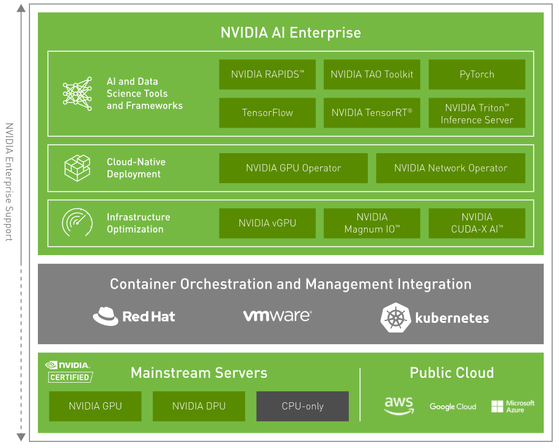This screenshot has height=448, width=559.
Task: Click the gauge icon for Infrastructure Optimization
Action: (x=78, y=223)
